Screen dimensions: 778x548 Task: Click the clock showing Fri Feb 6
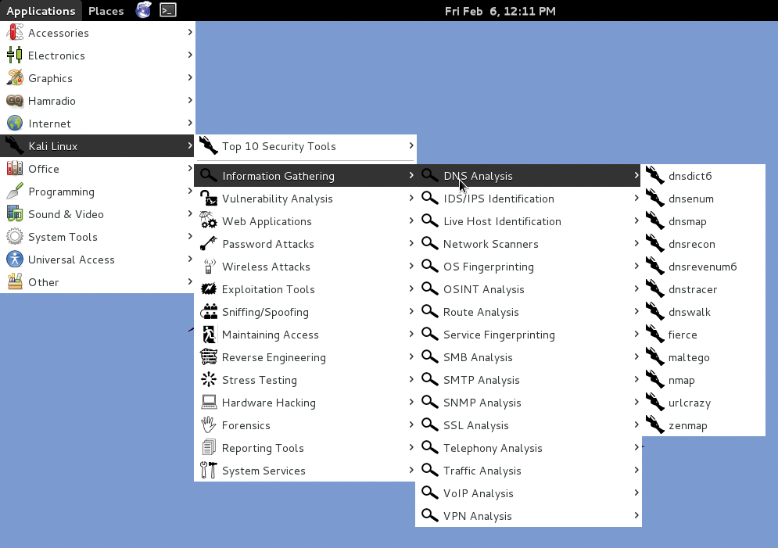coord(500,11)
